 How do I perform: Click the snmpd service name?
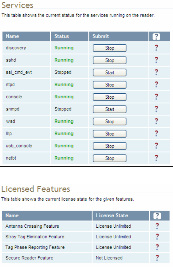click(12, 109)
